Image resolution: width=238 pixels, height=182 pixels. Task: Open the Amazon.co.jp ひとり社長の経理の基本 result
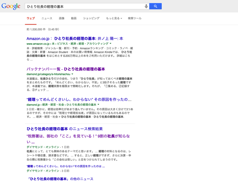[75, 38]
